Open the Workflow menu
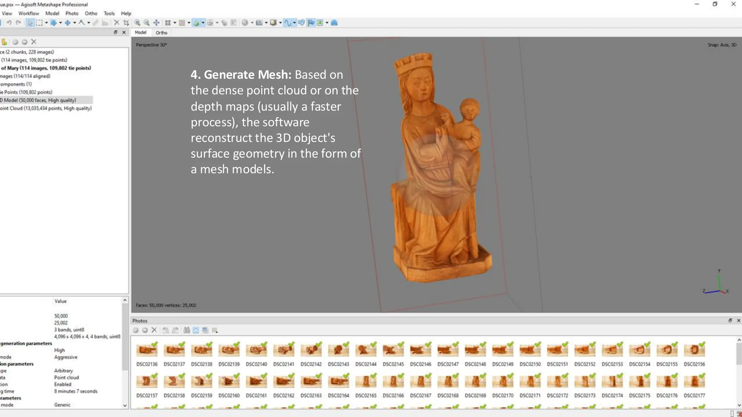This screenshot has width=742, height=417. pos(29,13)
